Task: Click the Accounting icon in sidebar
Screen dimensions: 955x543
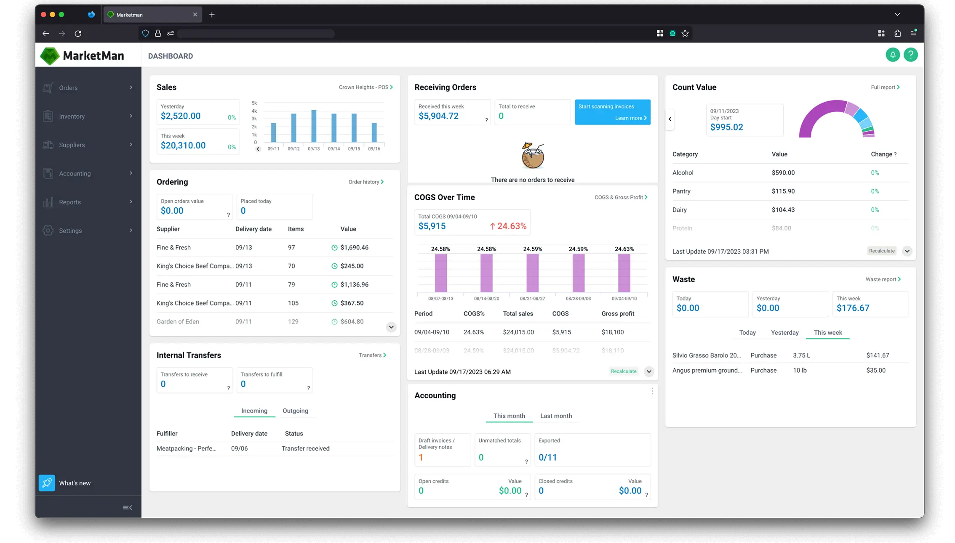Action: [x=48, y=173]
